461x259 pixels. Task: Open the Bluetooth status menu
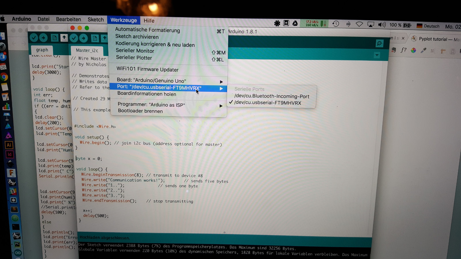pyautogui.click(x=348, y=24)
